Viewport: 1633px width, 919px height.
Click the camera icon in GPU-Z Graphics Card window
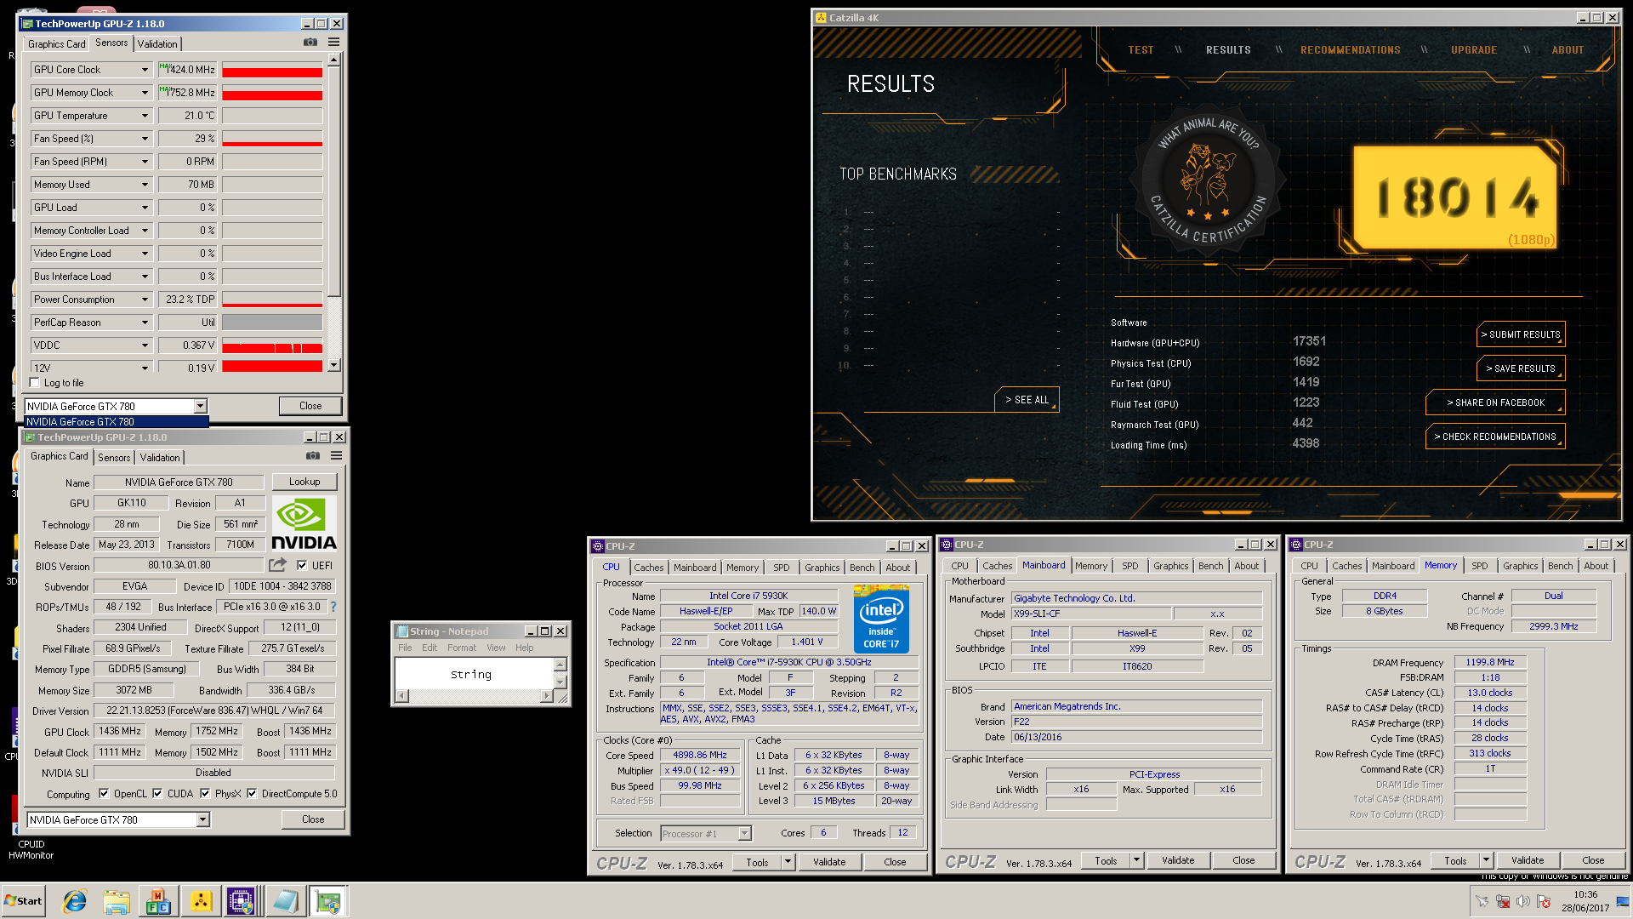coord(313,456)
